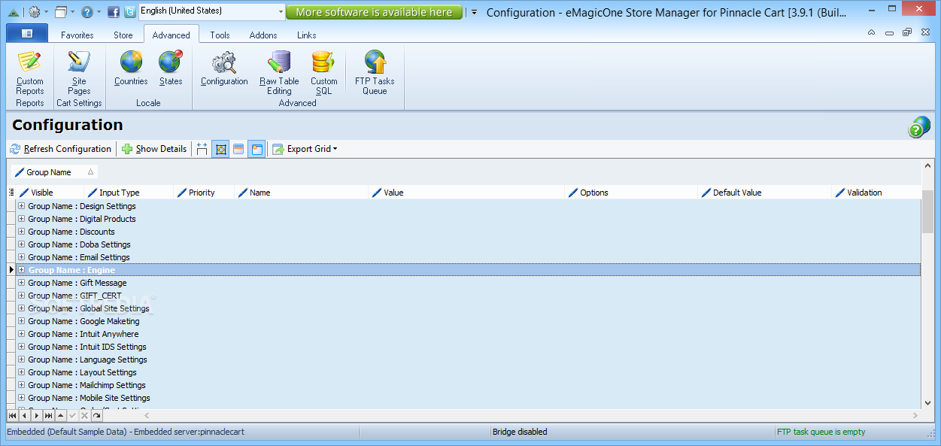This screenshot has width=941, height=446.
Task: Click the Twitter icon in the title bar
Action: pos(130,12)
